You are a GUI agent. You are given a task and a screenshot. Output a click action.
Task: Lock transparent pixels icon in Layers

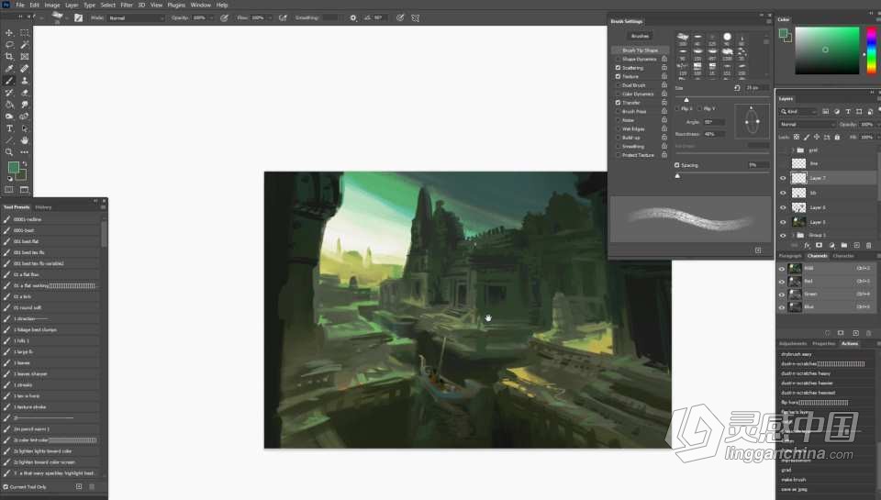(797, 137)
